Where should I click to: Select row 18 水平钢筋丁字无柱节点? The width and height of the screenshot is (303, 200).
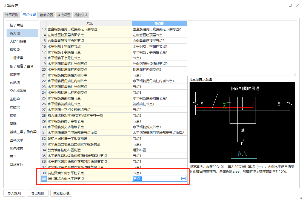89,58
